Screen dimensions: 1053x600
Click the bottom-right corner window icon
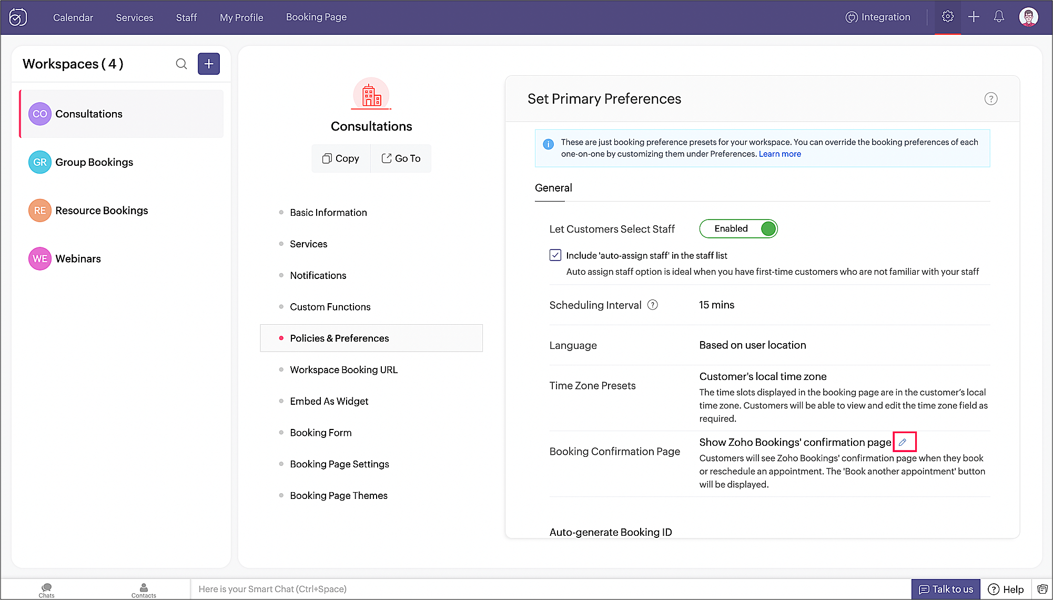[1042, 589]
